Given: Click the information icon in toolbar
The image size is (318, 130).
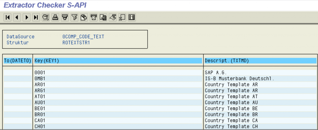Looking at the screenshot, I should pyautogui.click(x=132, y=17).
